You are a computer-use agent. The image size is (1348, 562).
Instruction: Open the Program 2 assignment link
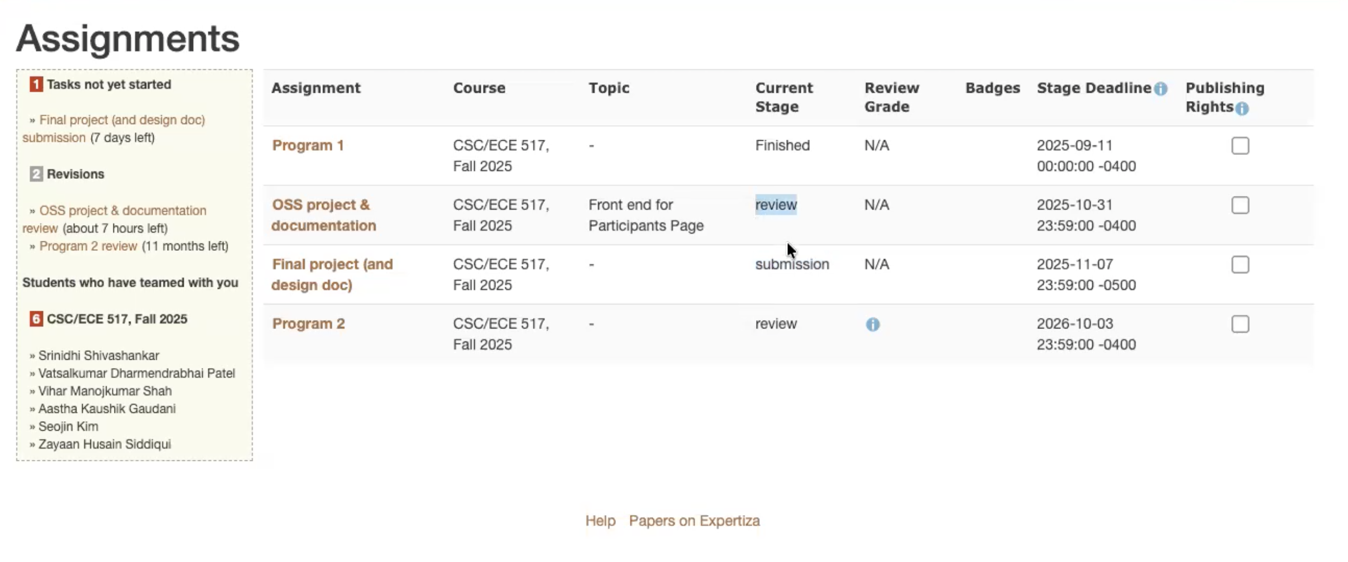(x=308, y=324)
